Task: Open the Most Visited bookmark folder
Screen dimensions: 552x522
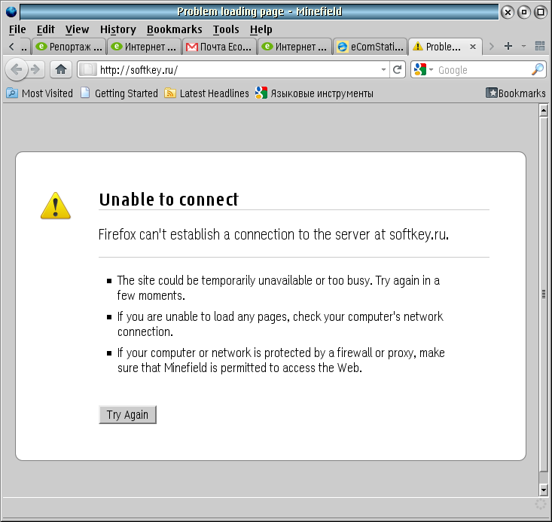Action: (x=39, y=93)
